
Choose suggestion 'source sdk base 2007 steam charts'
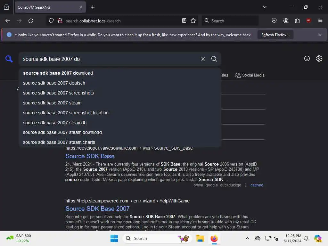(x=120, y=142)
